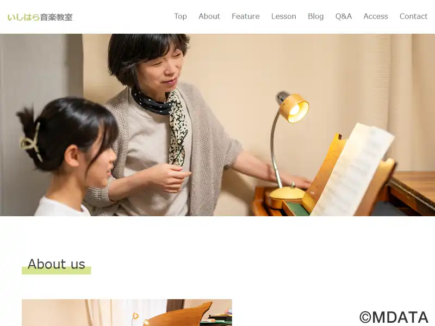Click the small lamp in the lower thumbnail
Image resolution: width=435 pixels, height=326 pixels.
pyautogui.click(x=135, y=317)
